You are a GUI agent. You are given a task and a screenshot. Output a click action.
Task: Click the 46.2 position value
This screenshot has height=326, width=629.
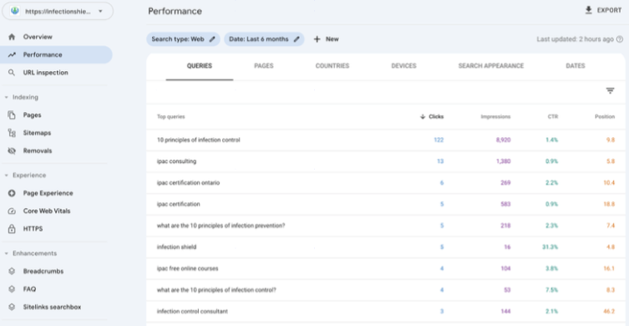tap(609, 312)
